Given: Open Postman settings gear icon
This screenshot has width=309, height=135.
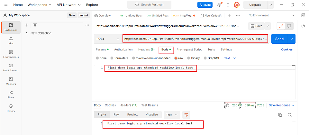Looking at the screenshot, I should pos(219,5).
